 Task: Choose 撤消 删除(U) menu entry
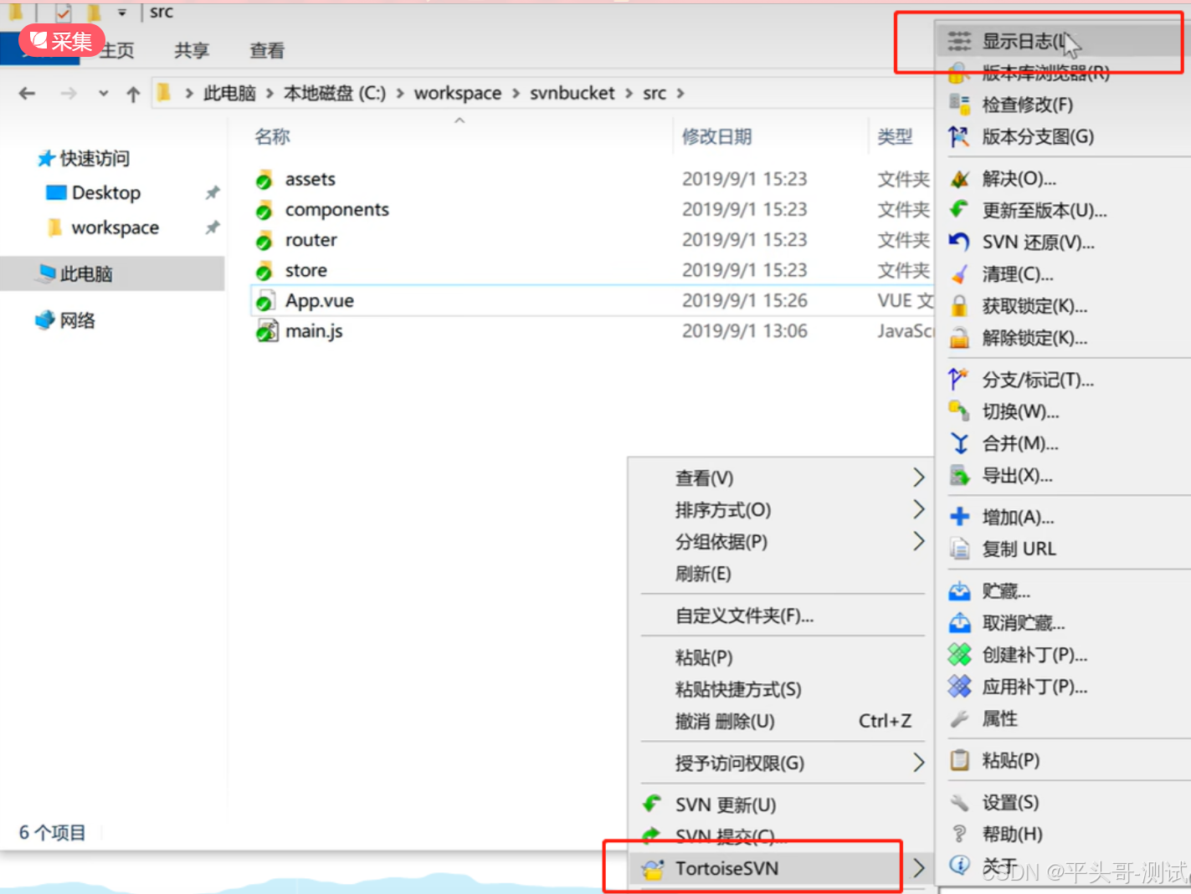tap(725, 721)
